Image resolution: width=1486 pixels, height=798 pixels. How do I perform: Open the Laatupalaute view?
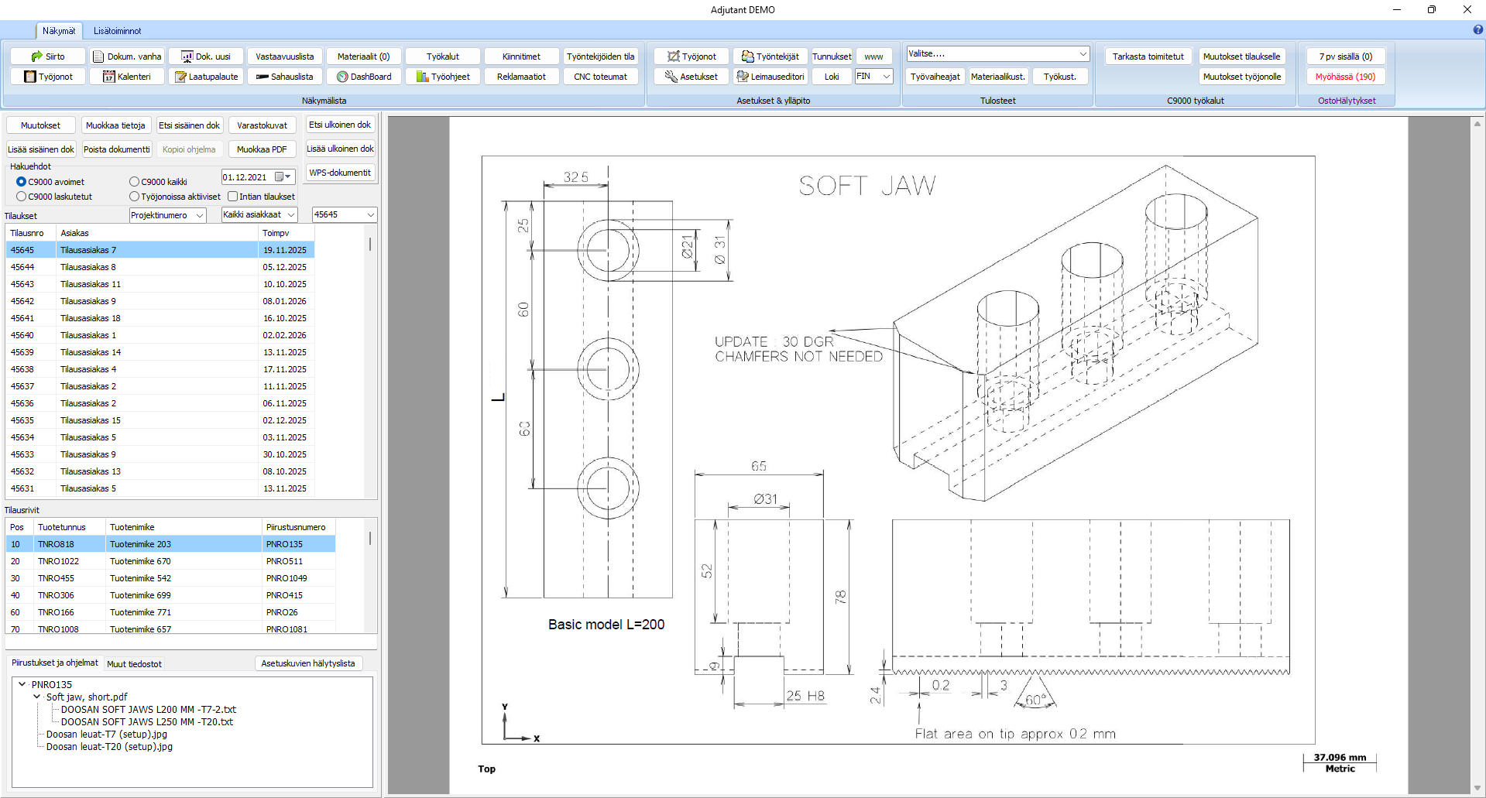pyautogui.click(x=206, y=77)
